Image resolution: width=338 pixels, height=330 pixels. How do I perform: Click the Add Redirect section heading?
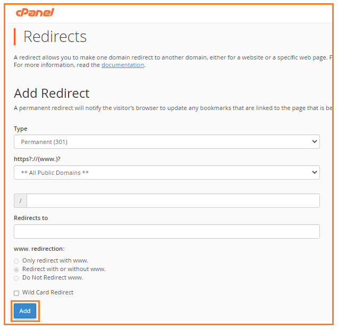(x=52, y=93)
